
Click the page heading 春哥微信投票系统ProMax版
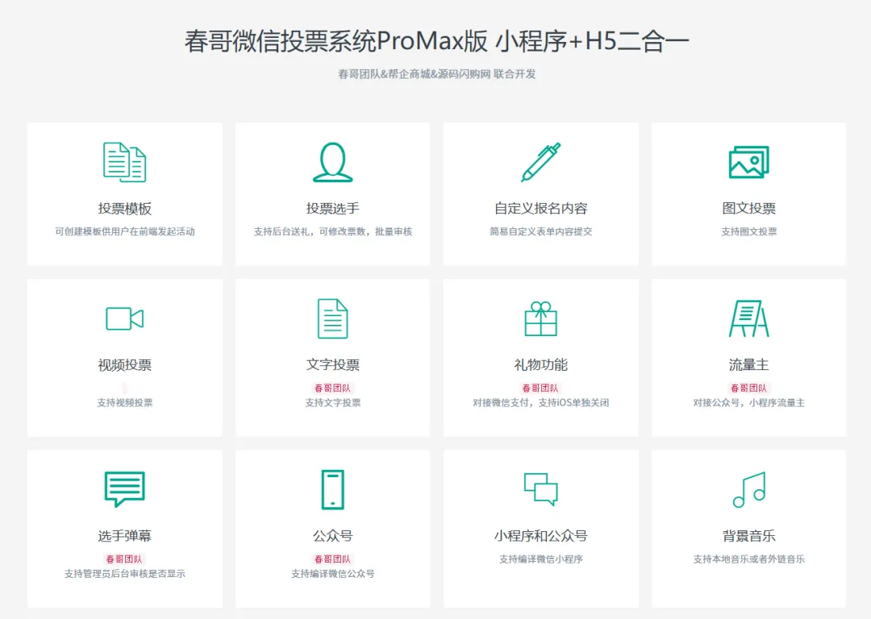coord(336,41)
